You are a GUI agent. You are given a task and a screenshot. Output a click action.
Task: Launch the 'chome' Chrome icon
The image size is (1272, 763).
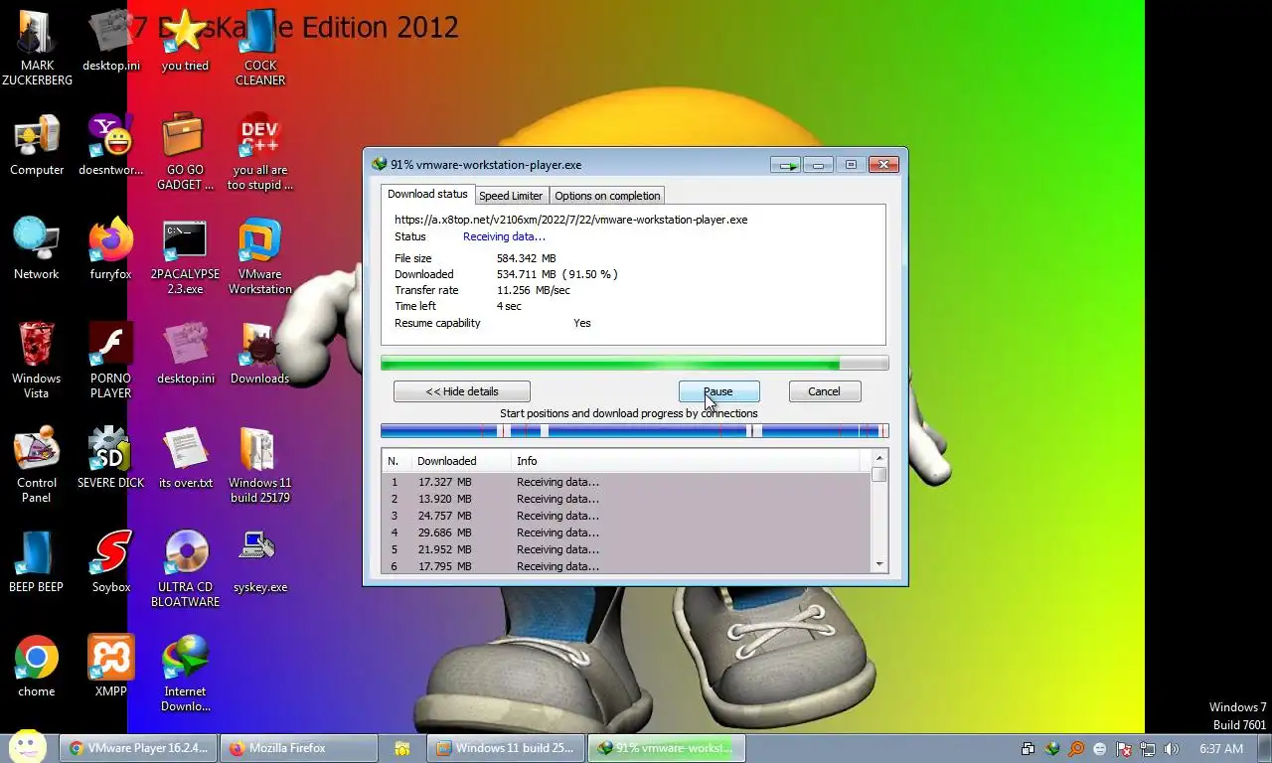[x=37, y=667]
